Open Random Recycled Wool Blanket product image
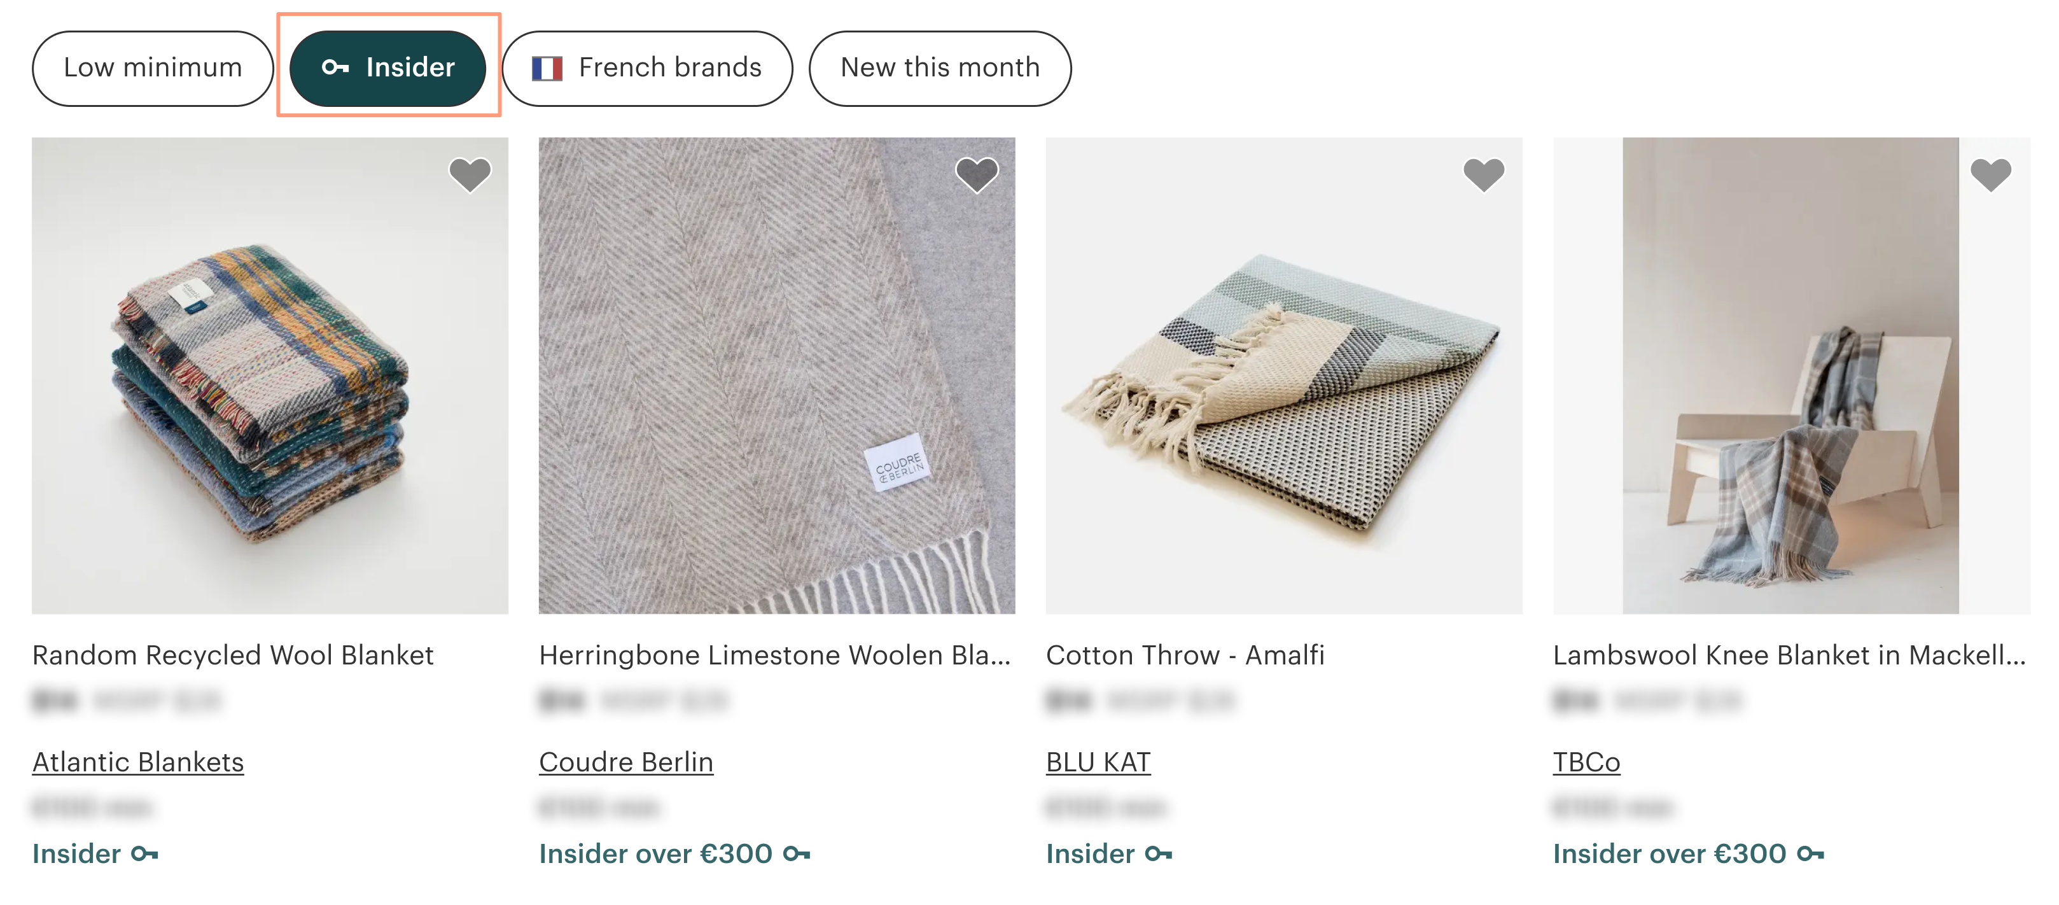2059x905 pixels. pos(270,375)
